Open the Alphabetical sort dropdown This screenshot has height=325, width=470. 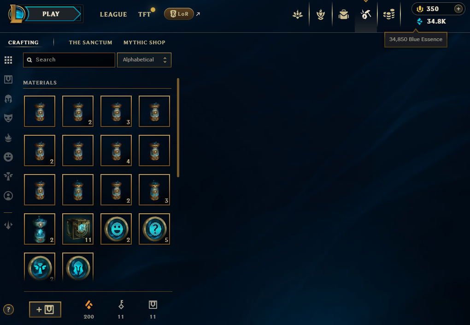144,60
